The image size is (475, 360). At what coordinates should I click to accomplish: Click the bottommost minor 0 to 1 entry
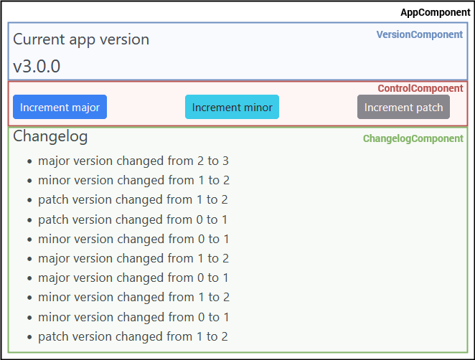click(x=133, y=317)
